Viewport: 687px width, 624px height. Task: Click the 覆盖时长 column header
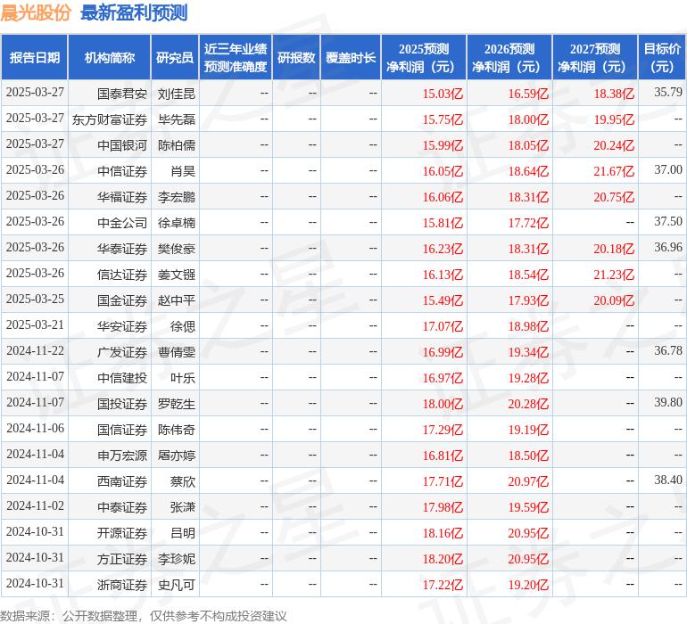[x=351, y=57]
